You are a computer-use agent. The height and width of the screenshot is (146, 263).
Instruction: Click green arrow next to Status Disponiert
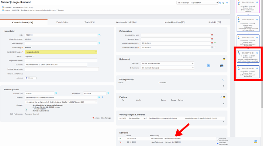(34, 56)
